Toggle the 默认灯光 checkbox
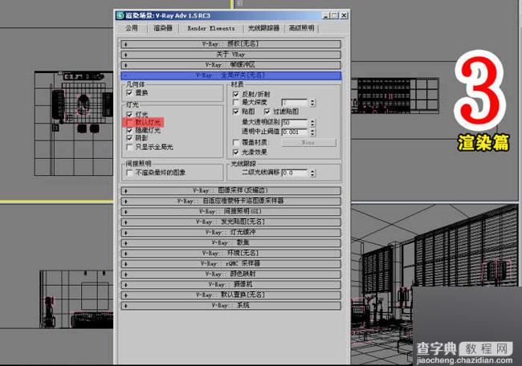522x366 pixels. pos(129,123)
